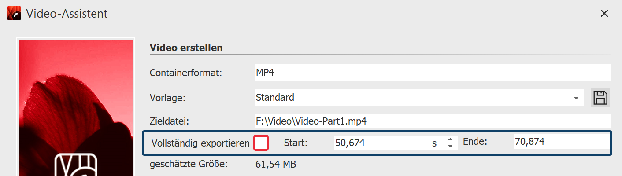Select the Standard template combo box
622x176 pixels.
click(x=414, y=98)
